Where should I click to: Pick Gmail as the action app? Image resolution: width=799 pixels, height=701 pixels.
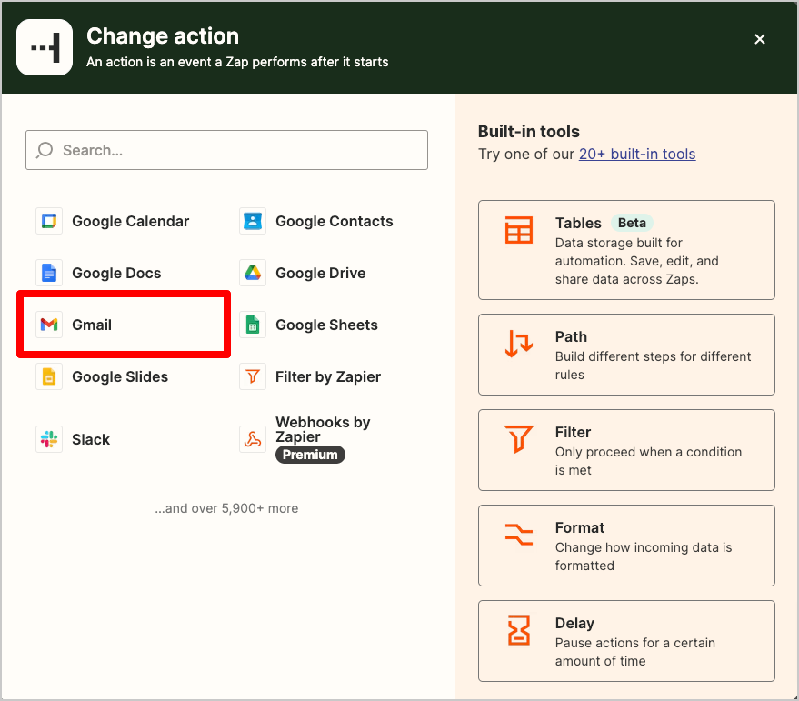92,325
